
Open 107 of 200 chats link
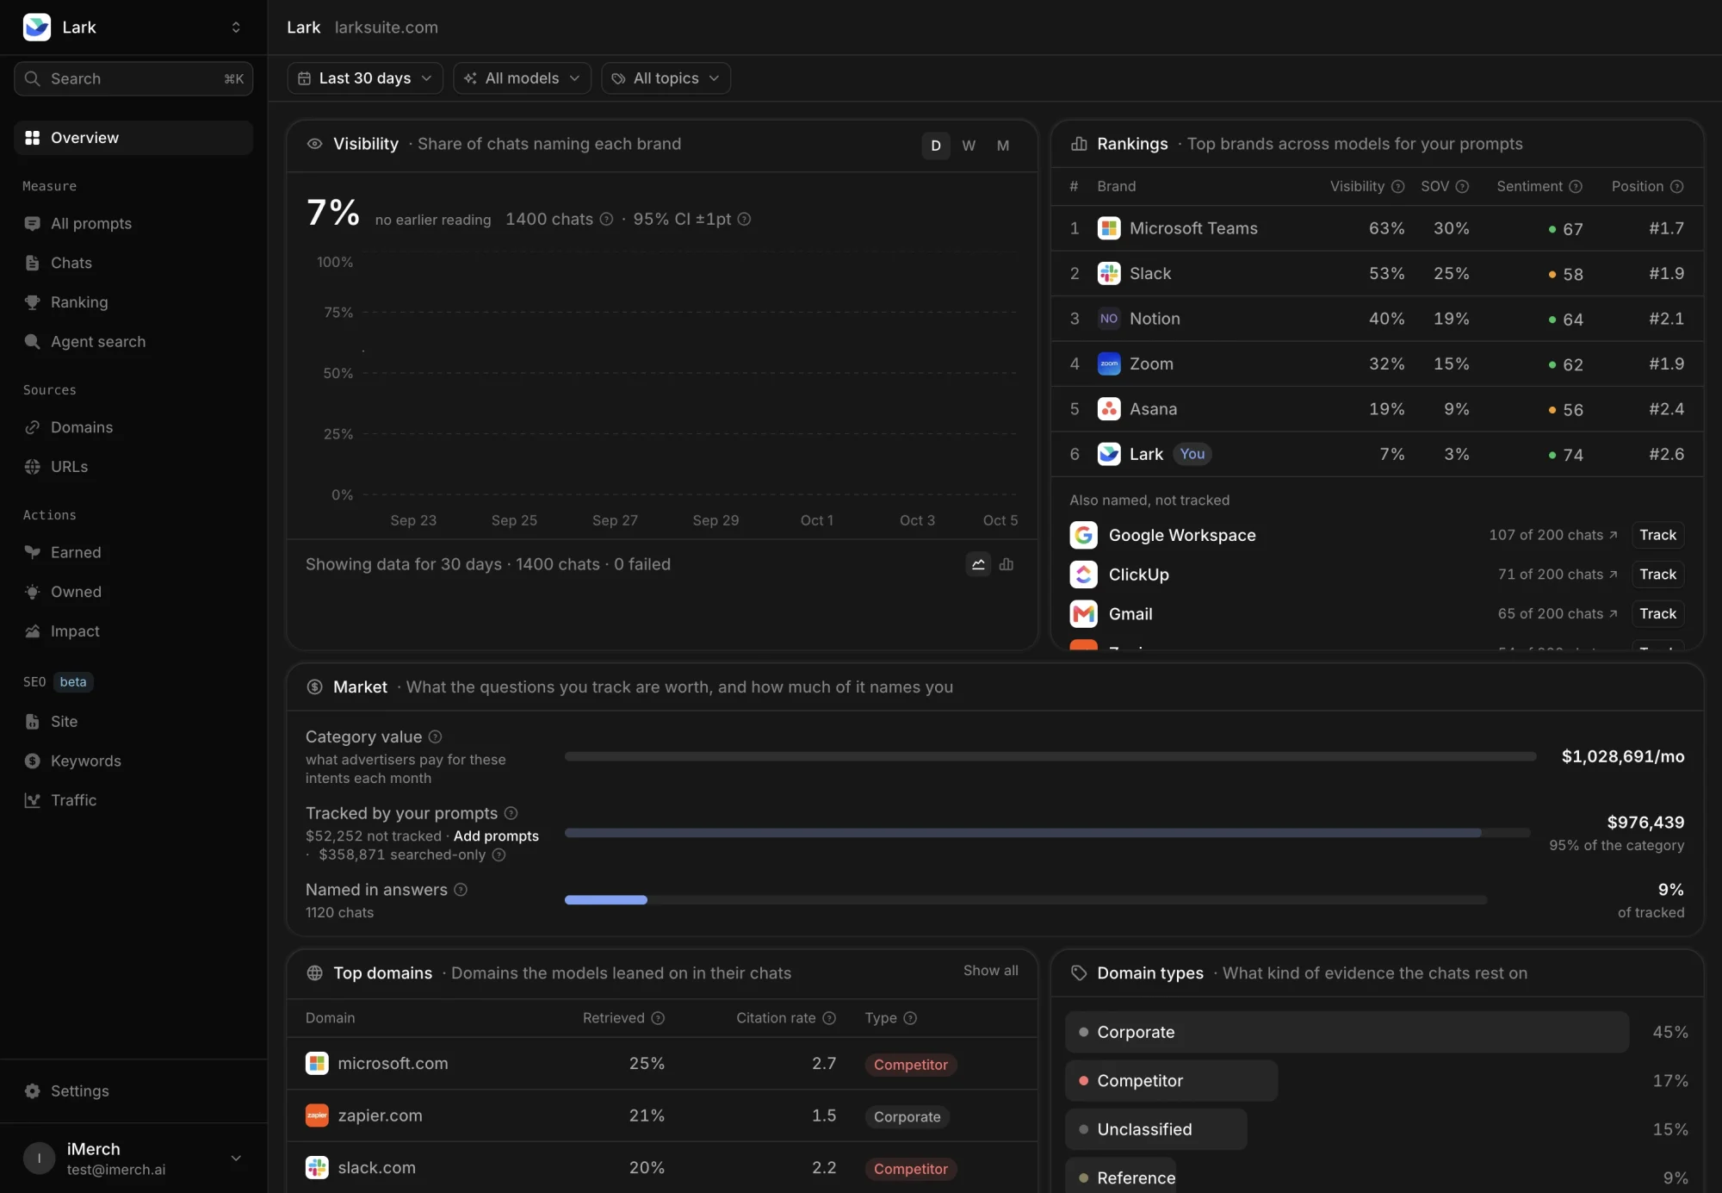(x=1553, y=535)
